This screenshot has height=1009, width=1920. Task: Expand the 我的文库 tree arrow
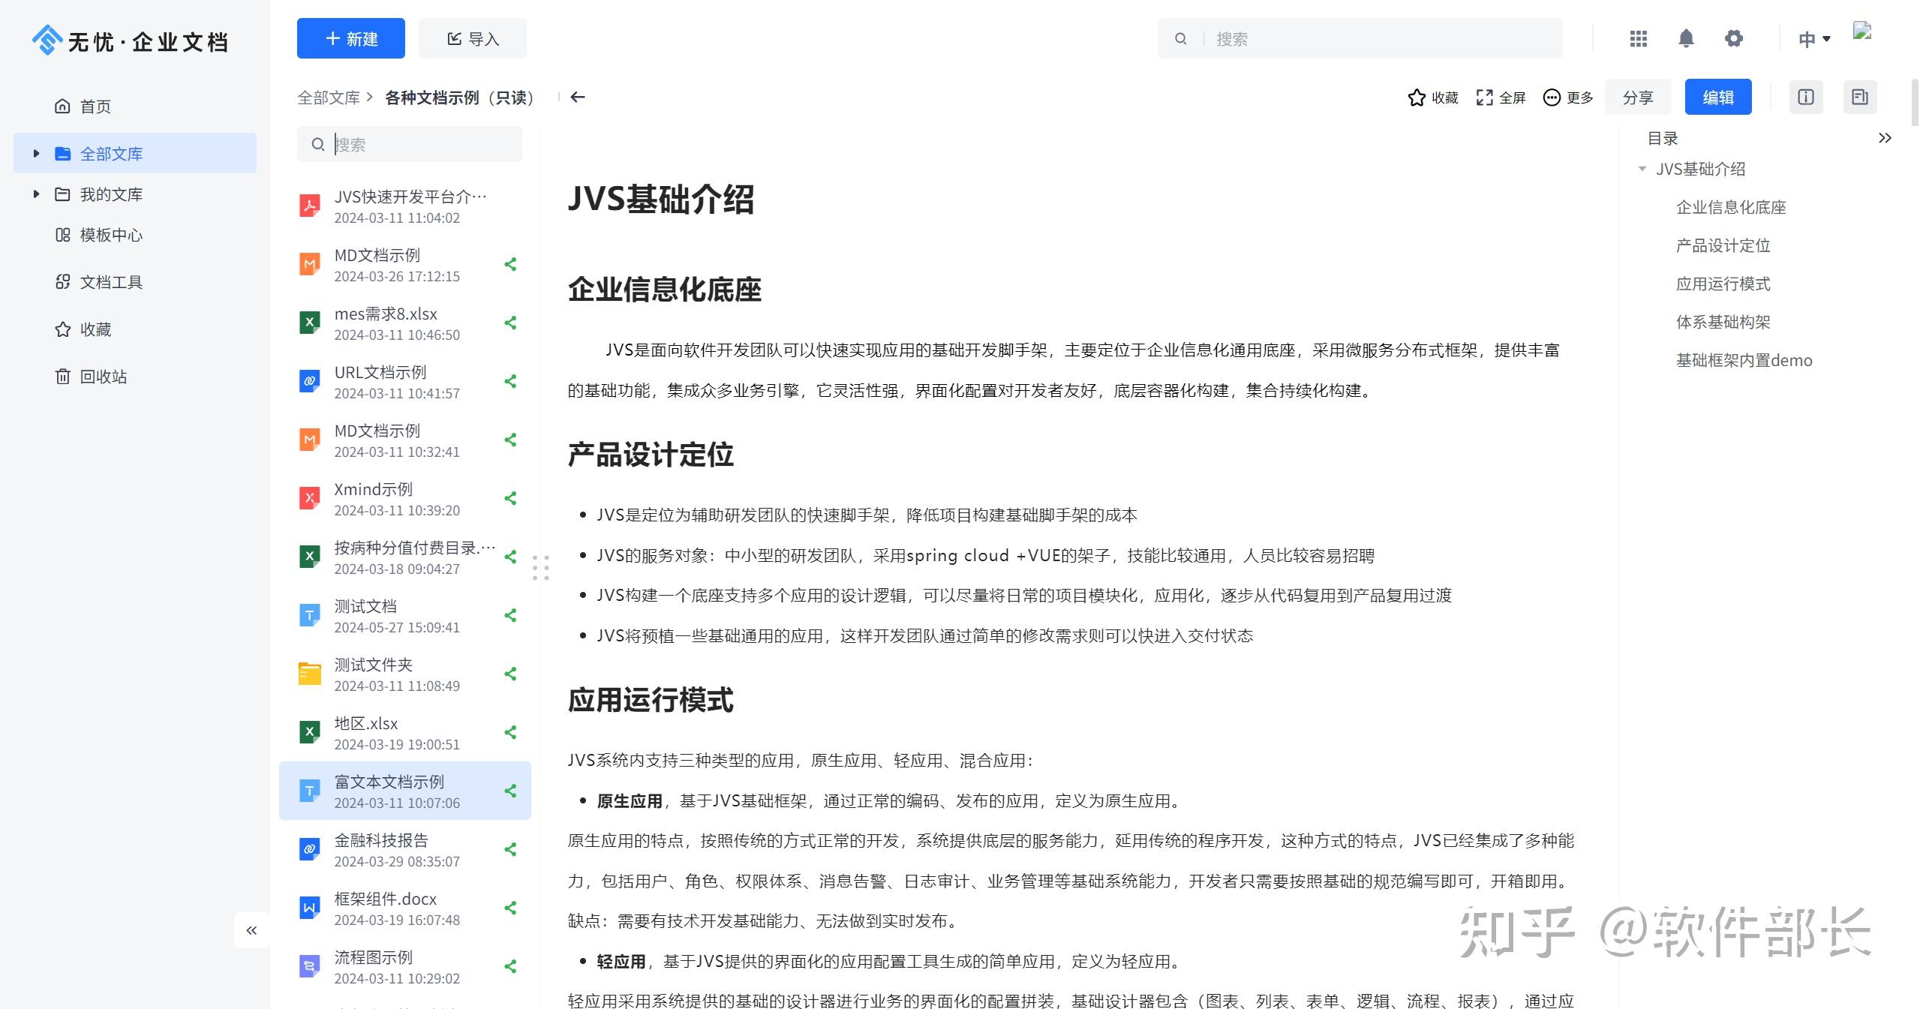(36, 194)
